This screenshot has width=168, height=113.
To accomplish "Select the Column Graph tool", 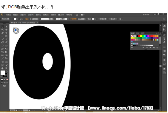I will click(6, 62).
